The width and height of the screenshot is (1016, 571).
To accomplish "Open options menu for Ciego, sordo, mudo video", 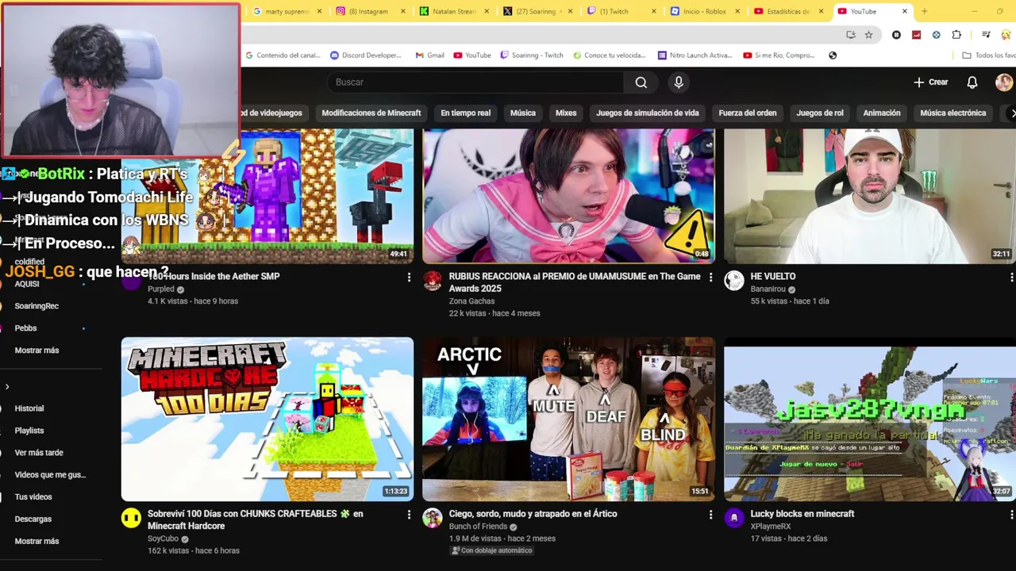I will (710, 515).
